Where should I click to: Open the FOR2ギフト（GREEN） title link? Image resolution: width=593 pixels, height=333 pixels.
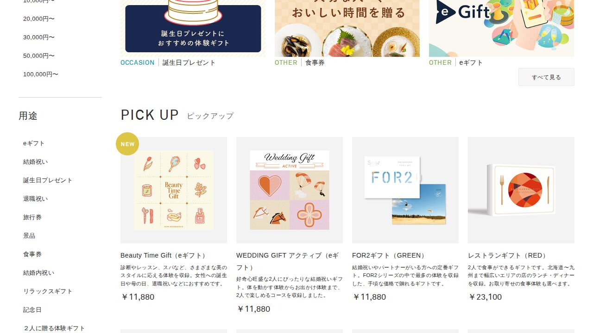tap(389, 255)
